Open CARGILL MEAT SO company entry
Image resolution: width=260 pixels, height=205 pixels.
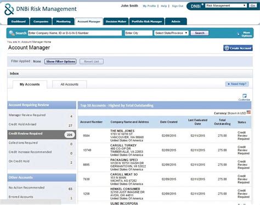pyautogui.click(x=124, y=174)
